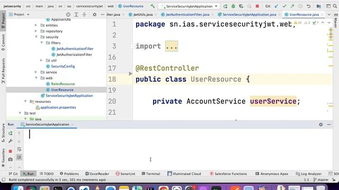
Task: Click down arrow in Run console
Action: click(x=19, y=141)
